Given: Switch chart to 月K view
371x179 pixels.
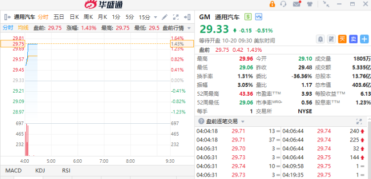Looking at the screenshot, I should 102,17.
